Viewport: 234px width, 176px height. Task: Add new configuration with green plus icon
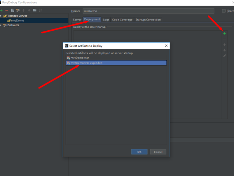(1, 11)
